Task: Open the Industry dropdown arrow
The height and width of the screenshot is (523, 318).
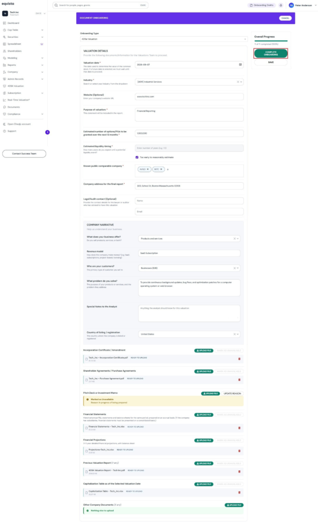Action: pos(241,82)
